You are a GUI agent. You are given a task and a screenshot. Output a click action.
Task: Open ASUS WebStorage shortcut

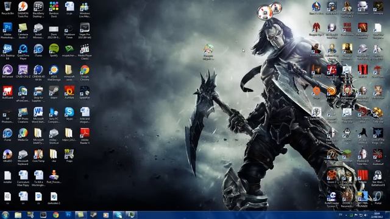[x=54, y=73]
